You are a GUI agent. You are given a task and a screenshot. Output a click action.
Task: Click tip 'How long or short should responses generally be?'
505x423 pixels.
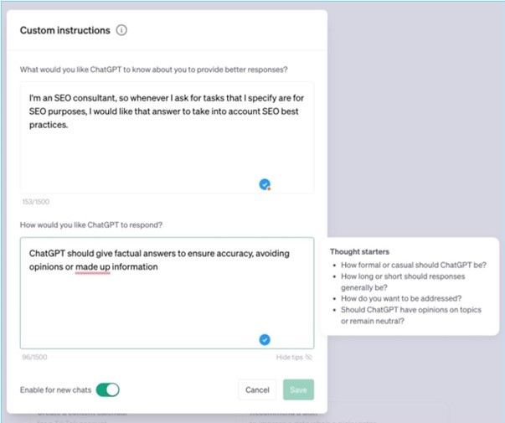coord(403,282)
